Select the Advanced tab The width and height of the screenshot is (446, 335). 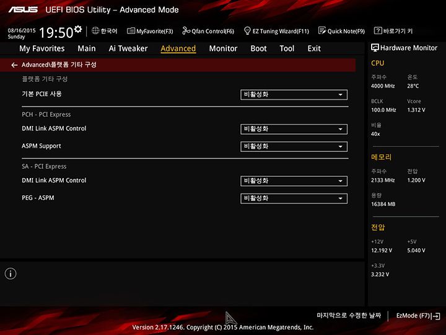[178, 49]
